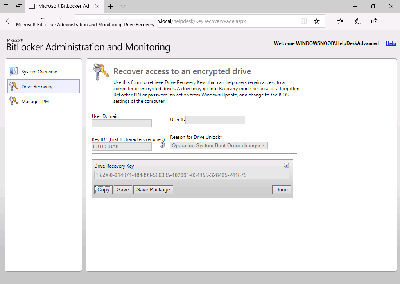Click the recovery key value field
400x284 pixels.
(192, 175)
